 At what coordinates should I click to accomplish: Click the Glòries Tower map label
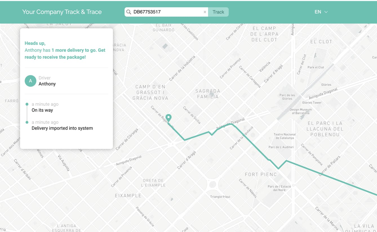312,102
